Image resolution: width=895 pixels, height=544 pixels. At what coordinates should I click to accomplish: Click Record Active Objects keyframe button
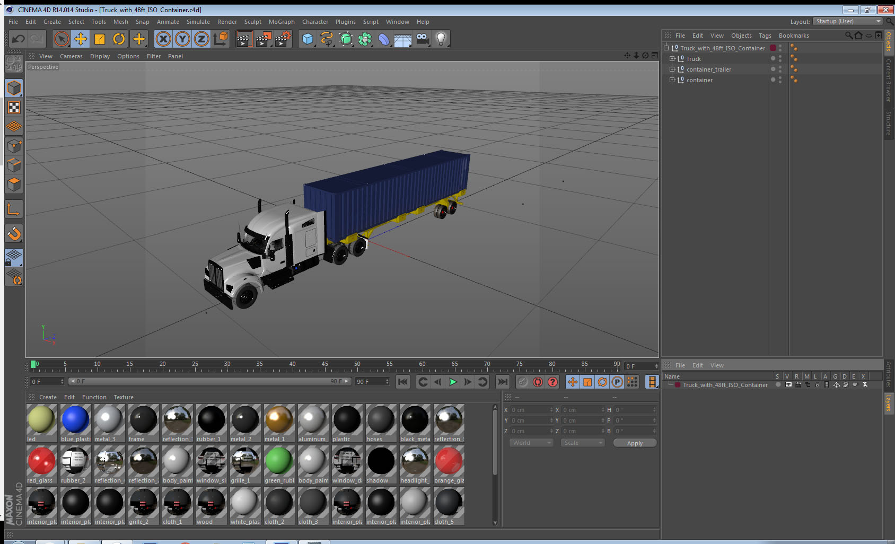point(523,382)
